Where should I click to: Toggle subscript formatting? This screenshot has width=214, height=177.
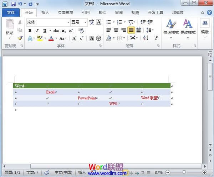click(63, 31)
